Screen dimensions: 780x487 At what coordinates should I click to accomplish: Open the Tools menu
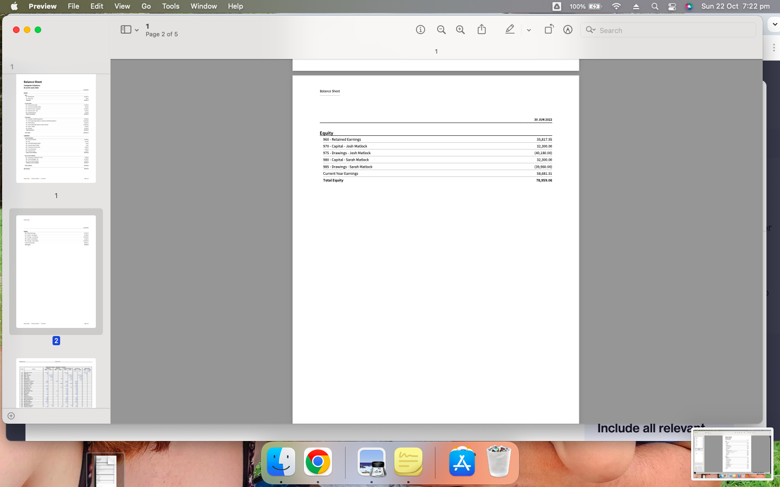click(170, 6)
